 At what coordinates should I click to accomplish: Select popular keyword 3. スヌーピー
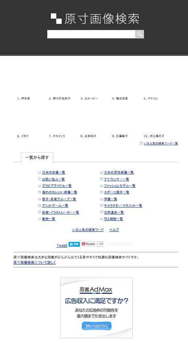pyautogui.click(x=89, y=98)
